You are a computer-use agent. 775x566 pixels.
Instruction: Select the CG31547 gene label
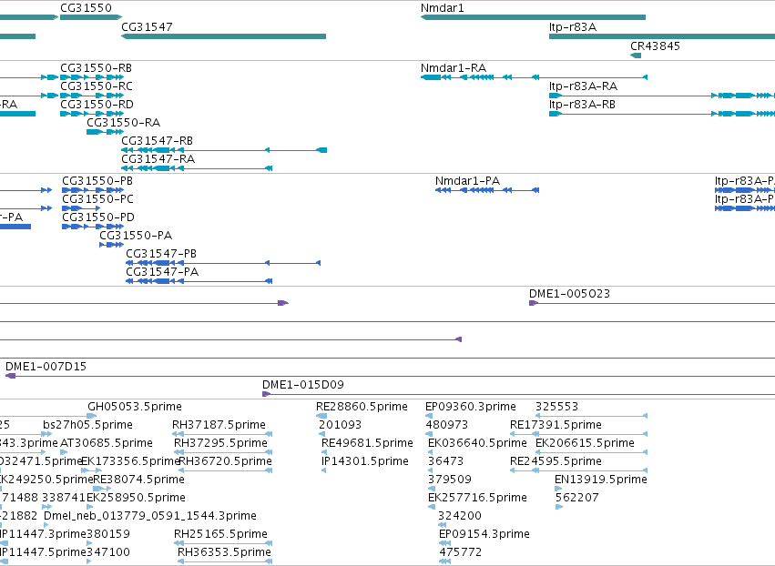click(147, 26)
